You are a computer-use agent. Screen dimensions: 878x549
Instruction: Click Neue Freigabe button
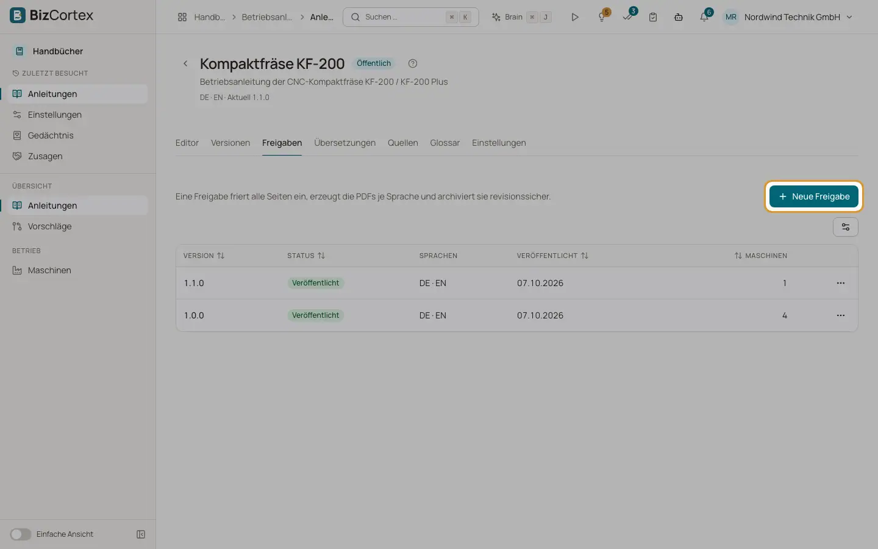[x=814, y=196]
